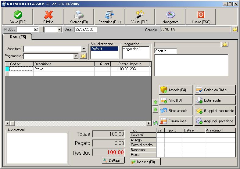
Task: Click the customer address text area
Action: pos(191,65)
